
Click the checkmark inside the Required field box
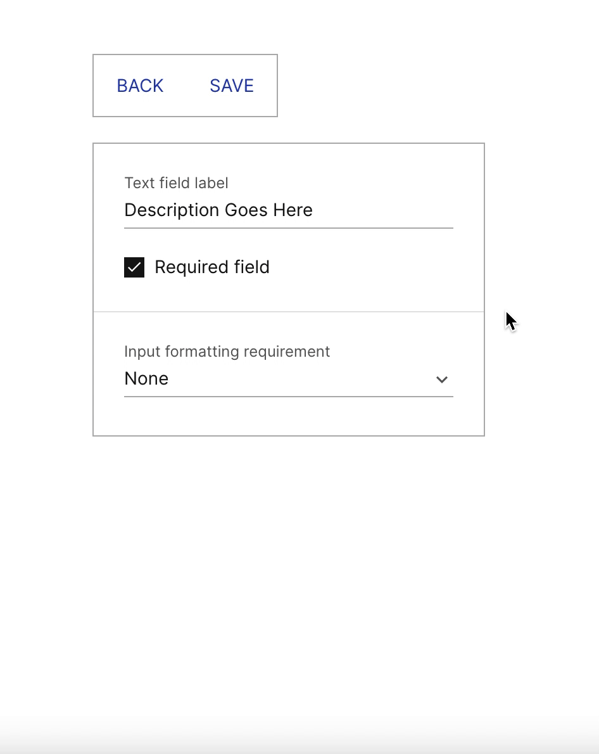click(x=134, y=267)
